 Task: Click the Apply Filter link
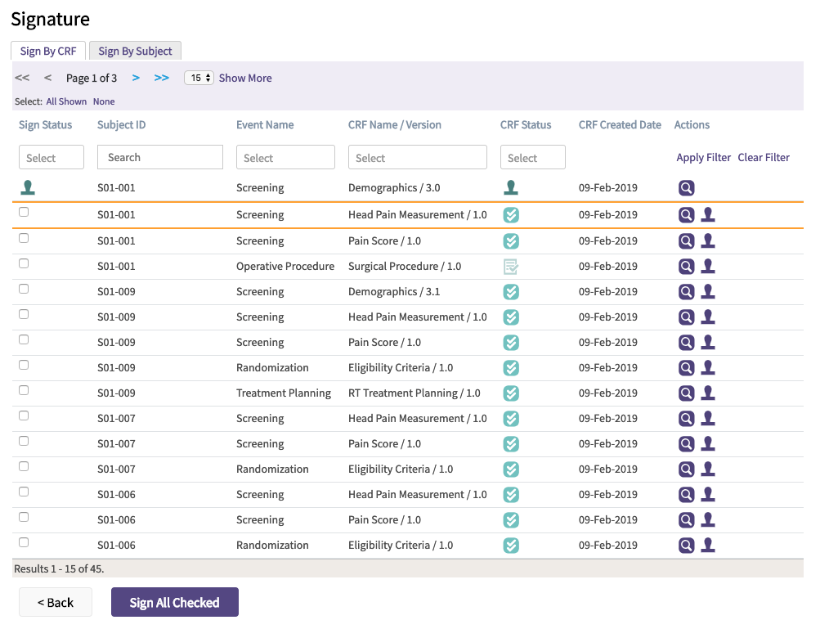[x=703, y=158]
